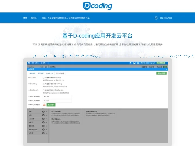Open the D-coding menu in app header
This screenshot has height=146, width=195.
(x=35, y=63)
